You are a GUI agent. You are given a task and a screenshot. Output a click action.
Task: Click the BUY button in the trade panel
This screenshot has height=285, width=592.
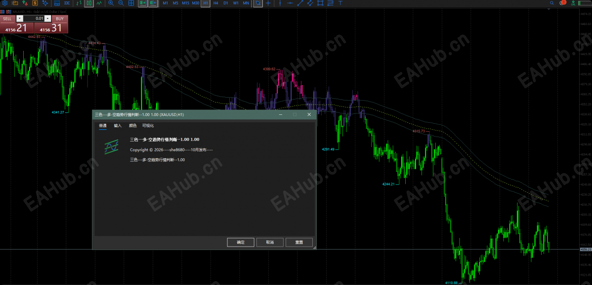pyautogui.click(x=60, y=18)
